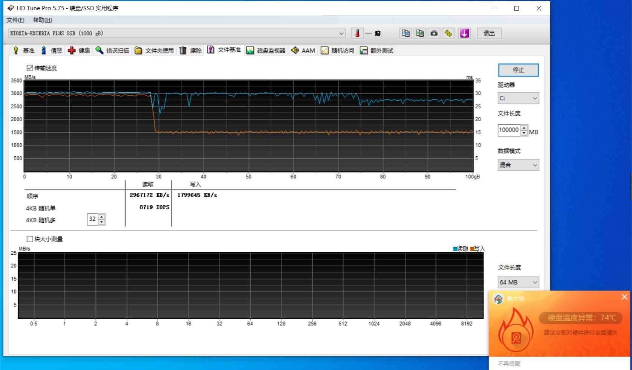The height and width of the screenshot is (370, 632).
Task: Click the copy text to clipboard icon
Action: tap(406, 33)
